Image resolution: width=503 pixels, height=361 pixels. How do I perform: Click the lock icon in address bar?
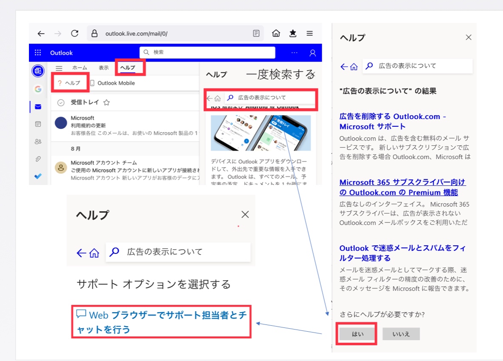94,33
